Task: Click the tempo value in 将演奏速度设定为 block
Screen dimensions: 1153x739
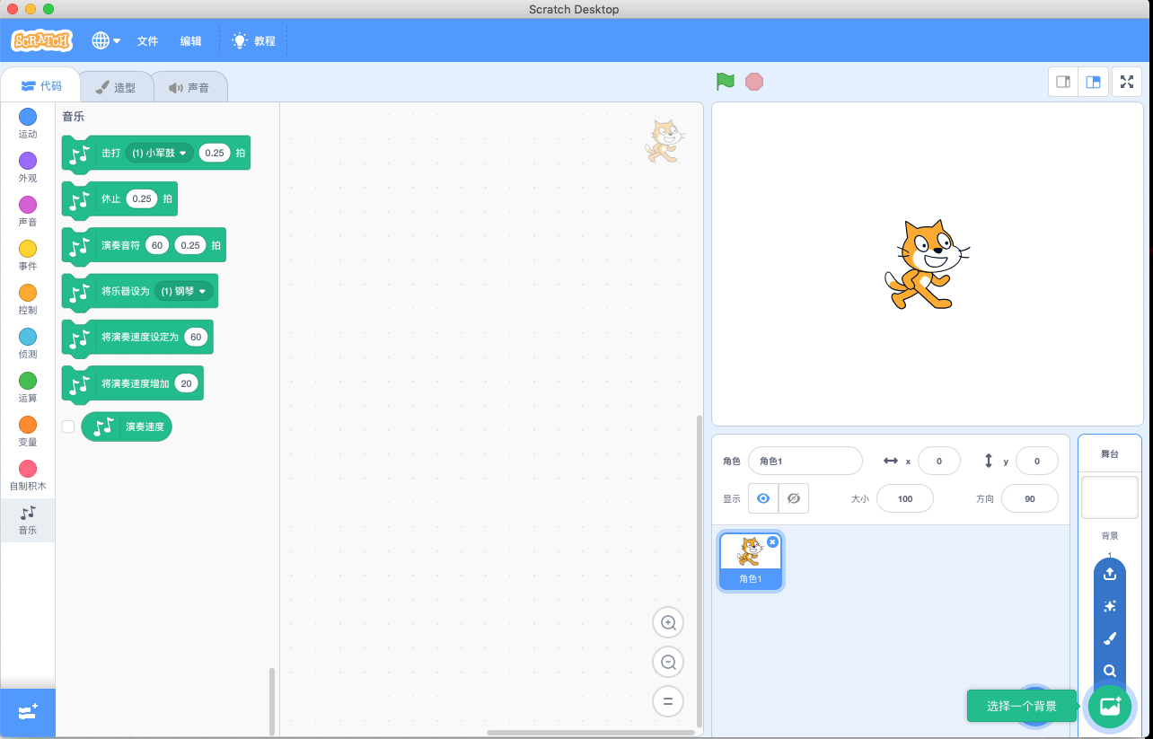Action: coord(196,337)
